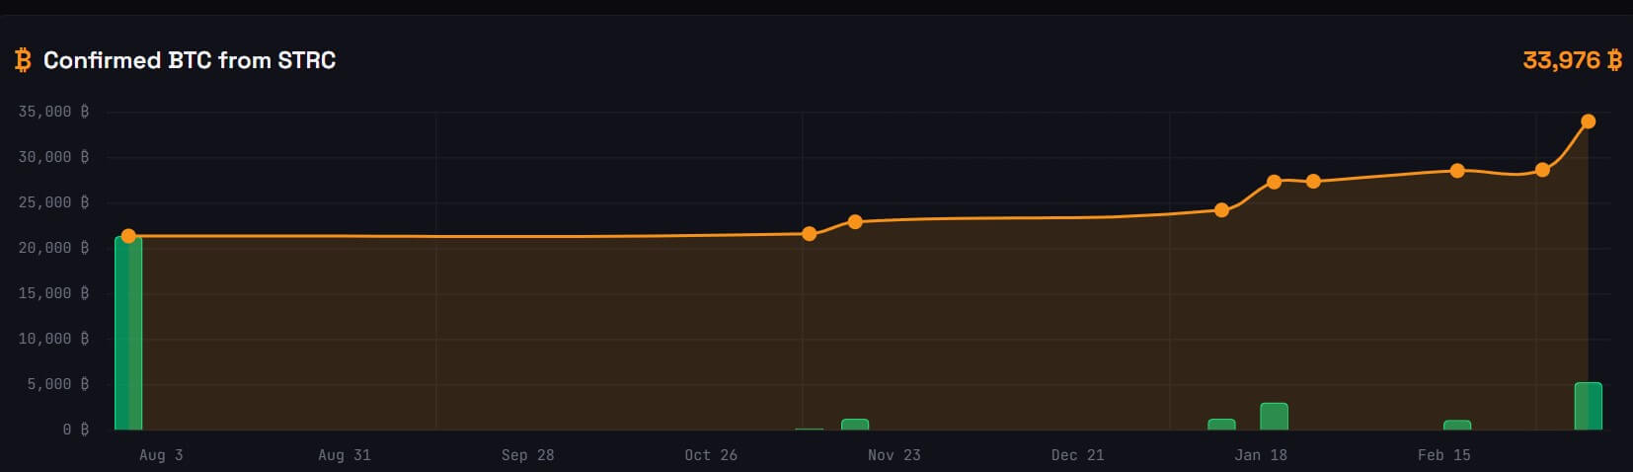1633x472 pixels.
Task: Click the data point directly above Feb 15
Action: [1457, 171]
